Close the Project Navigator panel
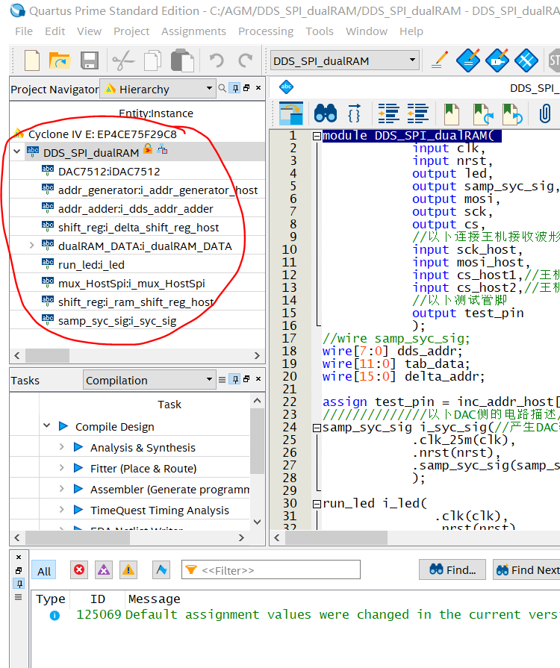Screen dimensions: 560x668 click(x=258, y=88)
